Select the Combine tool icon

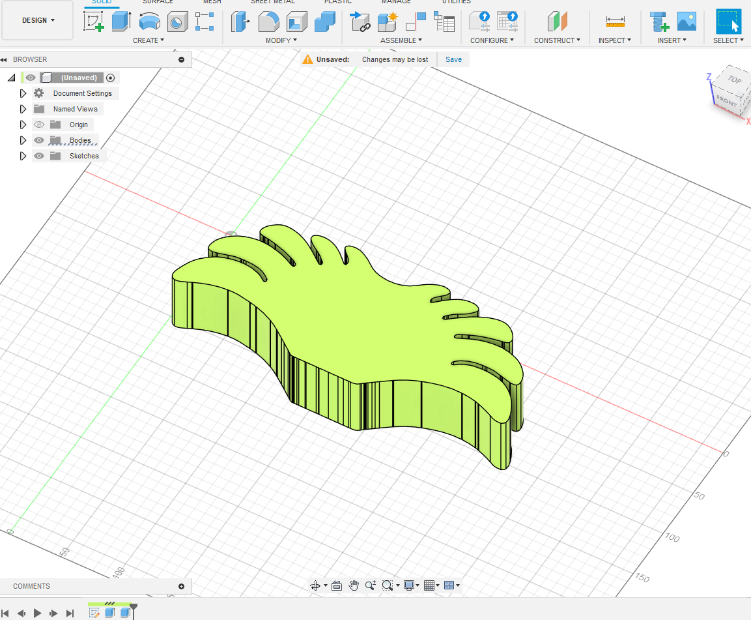(x=325, y=22)
